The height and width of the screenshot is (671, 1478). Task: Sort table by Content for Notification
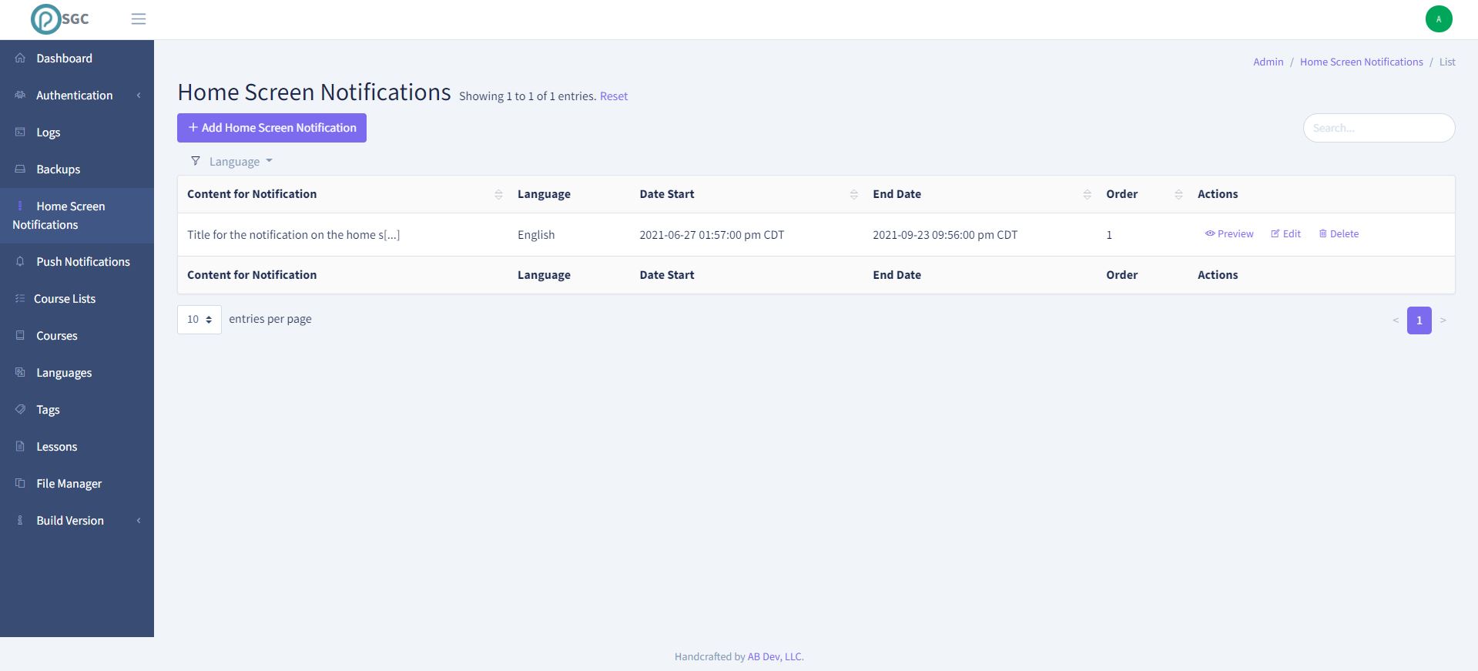pos(498,195)
